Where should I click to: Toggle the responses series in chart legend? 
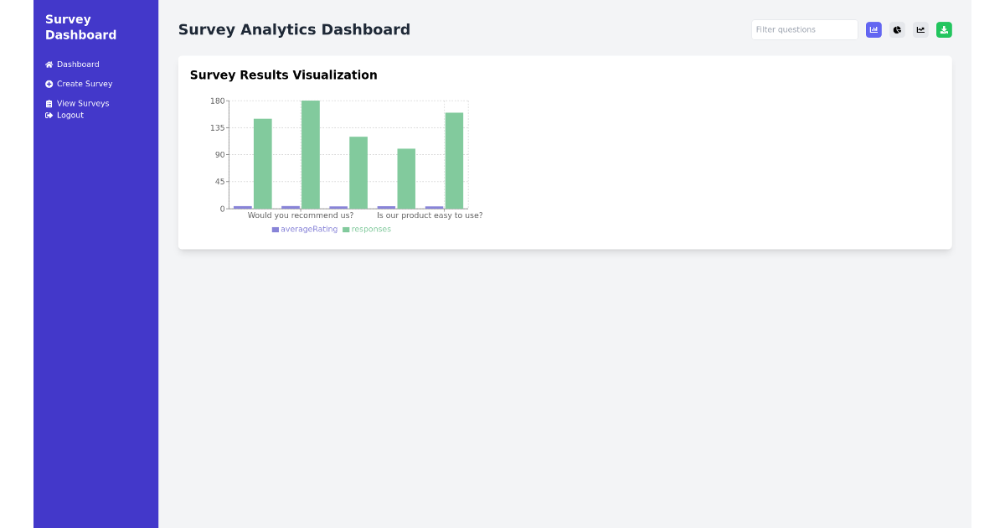(x=367, y=229)
